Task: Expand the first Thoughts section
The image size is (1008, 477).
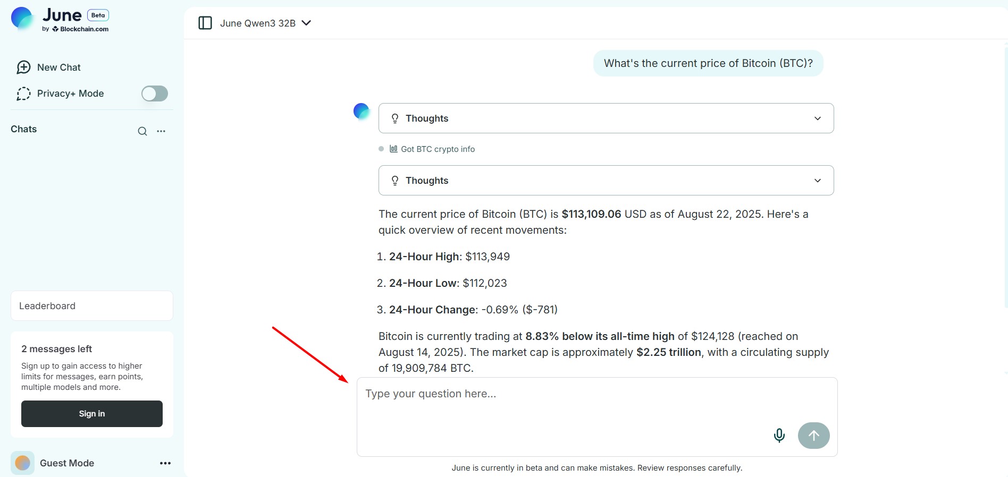Action: pos(606,118)
